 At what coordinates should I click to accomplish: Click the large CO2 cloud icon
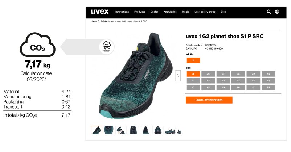pos(38,45)
